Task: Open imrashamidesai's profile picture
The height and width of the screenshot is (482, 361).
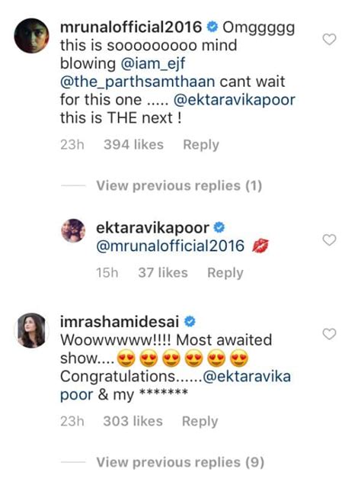Action: [31, 330]
